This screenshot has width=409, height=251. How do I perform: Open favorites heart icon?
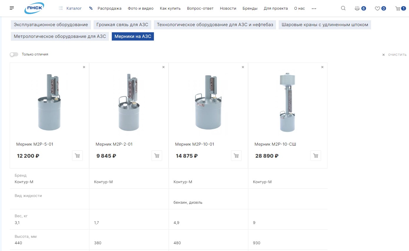[x=380, y=9]
